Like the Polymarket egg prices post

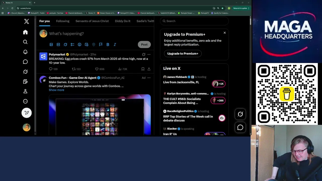click(100, 69)
